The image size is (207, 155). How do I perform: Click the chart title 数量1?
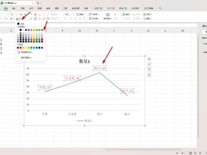coord(85,61)
